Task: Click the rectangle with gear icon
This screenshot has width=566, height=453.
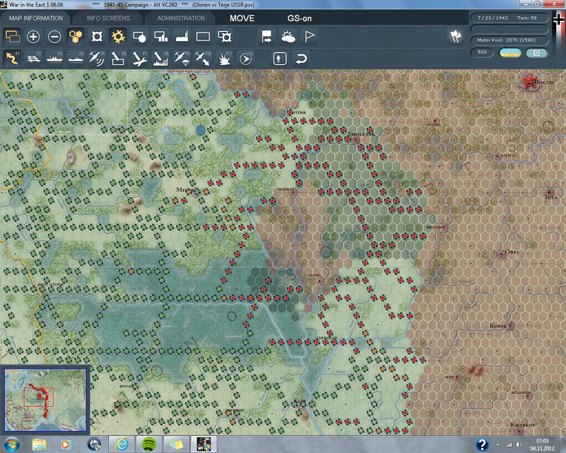Action: 225,36
